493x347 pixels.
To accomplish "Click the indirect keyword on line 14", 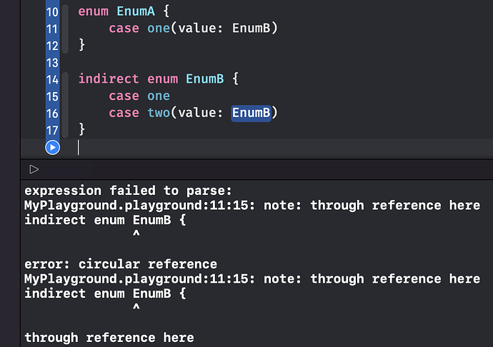I will (109, 79).
